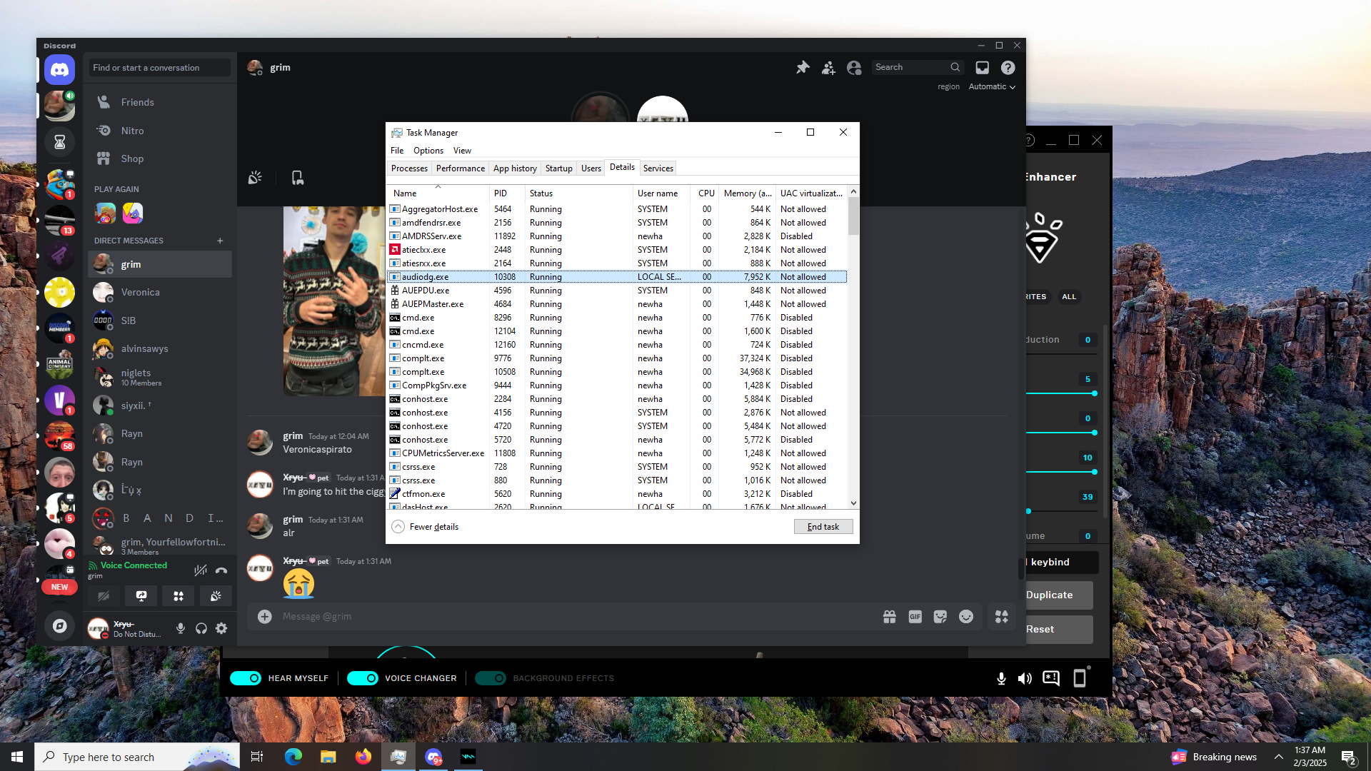Open the Discord inbox icon
Image resolution: width=1371 pixels, height=771 pixels.
(x=983, y=67)
